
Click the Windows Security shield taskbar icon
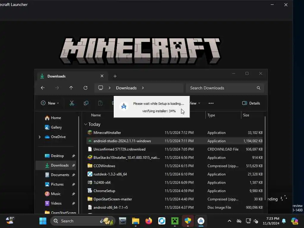click(188, 221)
